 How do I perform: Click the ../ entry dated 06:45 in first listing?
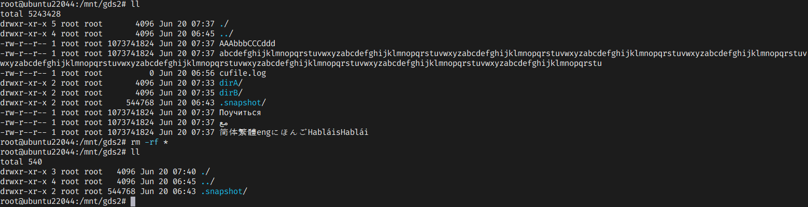pos(226,34)
